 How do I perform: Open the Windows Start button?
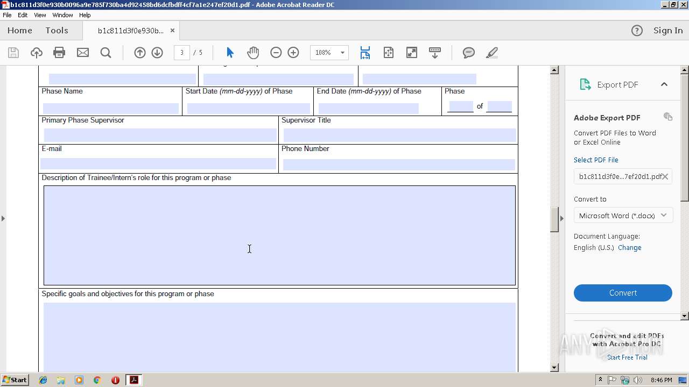(15, 380)
